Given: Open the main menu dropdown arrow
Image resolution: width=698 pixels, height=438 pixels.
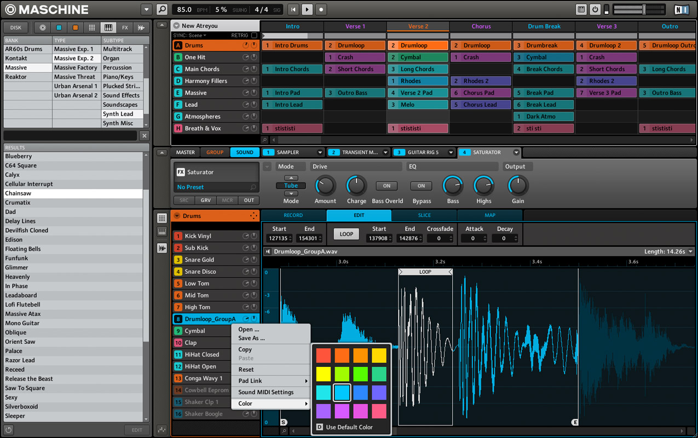Looking at the screenshot, I should coord(146,9).
